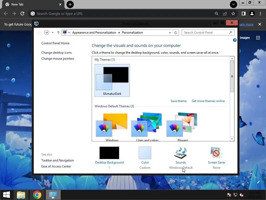266x200 pixels.
Task: Select the New Tab tab in Chrome
Action: click(x=33, y=5)
